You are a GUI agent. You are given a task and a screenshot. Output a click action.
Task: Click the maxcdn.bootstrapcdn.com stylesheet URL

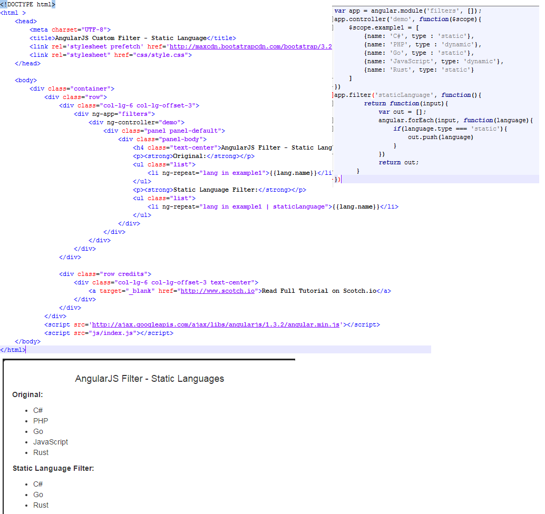[x=250, y=46]
